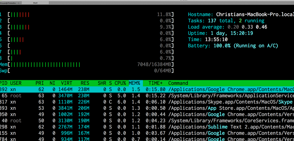
Task: Click the 5.0 CPU% cell in the ApplicationServices row
Action: tap(122, 96)
